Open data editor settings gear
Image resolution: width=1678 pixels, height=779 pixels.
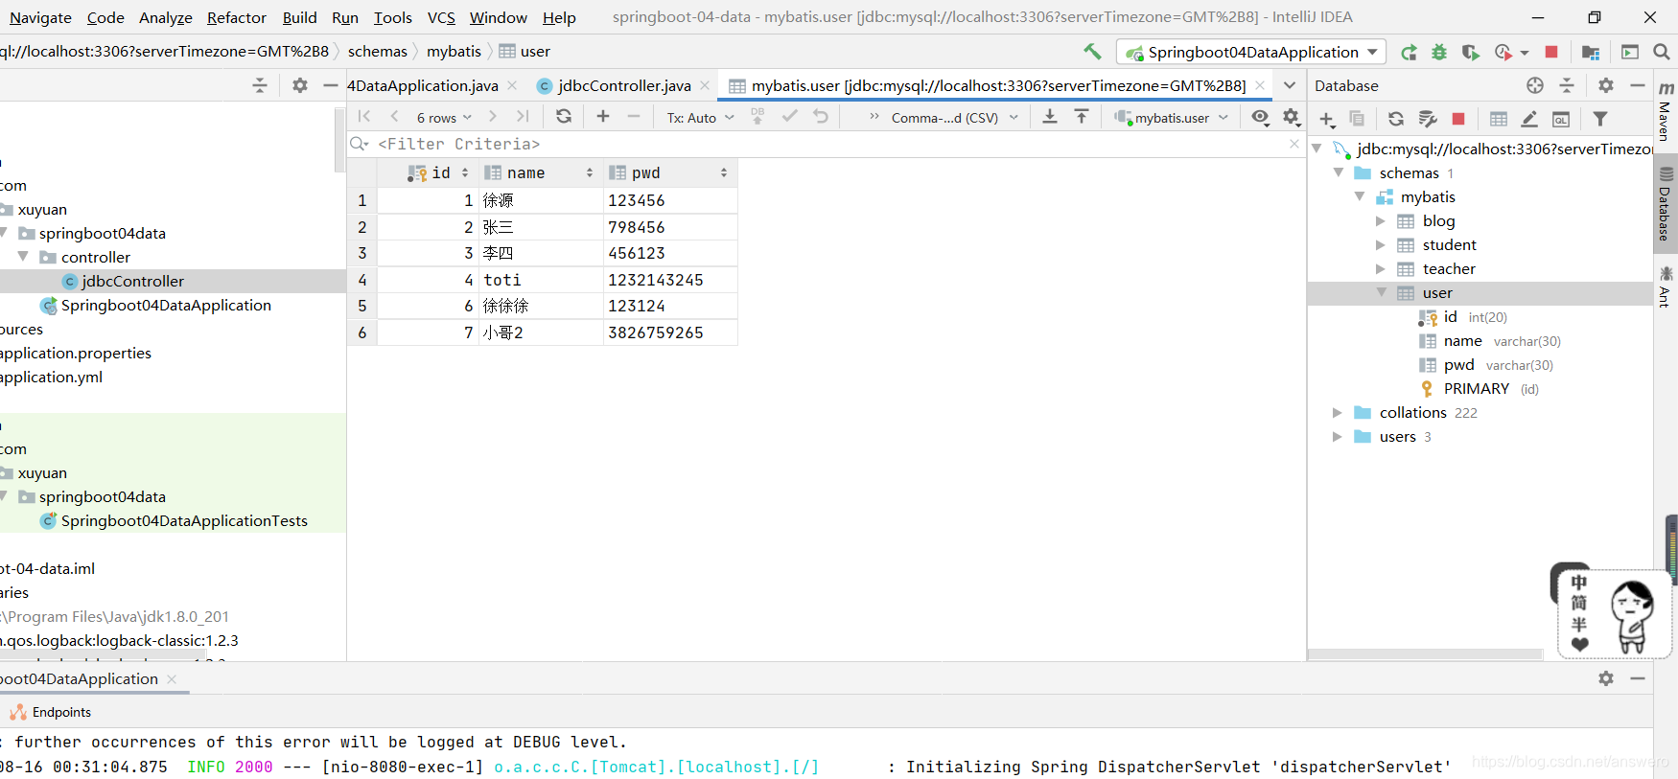(1292, 116)
